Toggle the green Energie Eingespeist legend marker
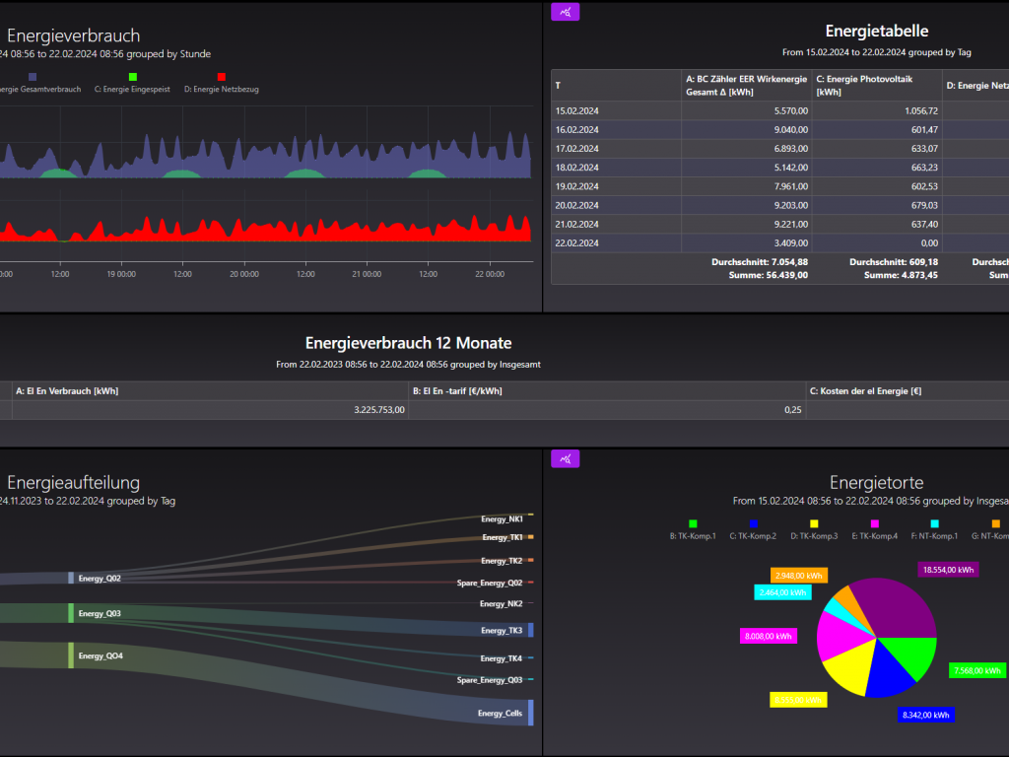1009x757 pixels. 132,76
